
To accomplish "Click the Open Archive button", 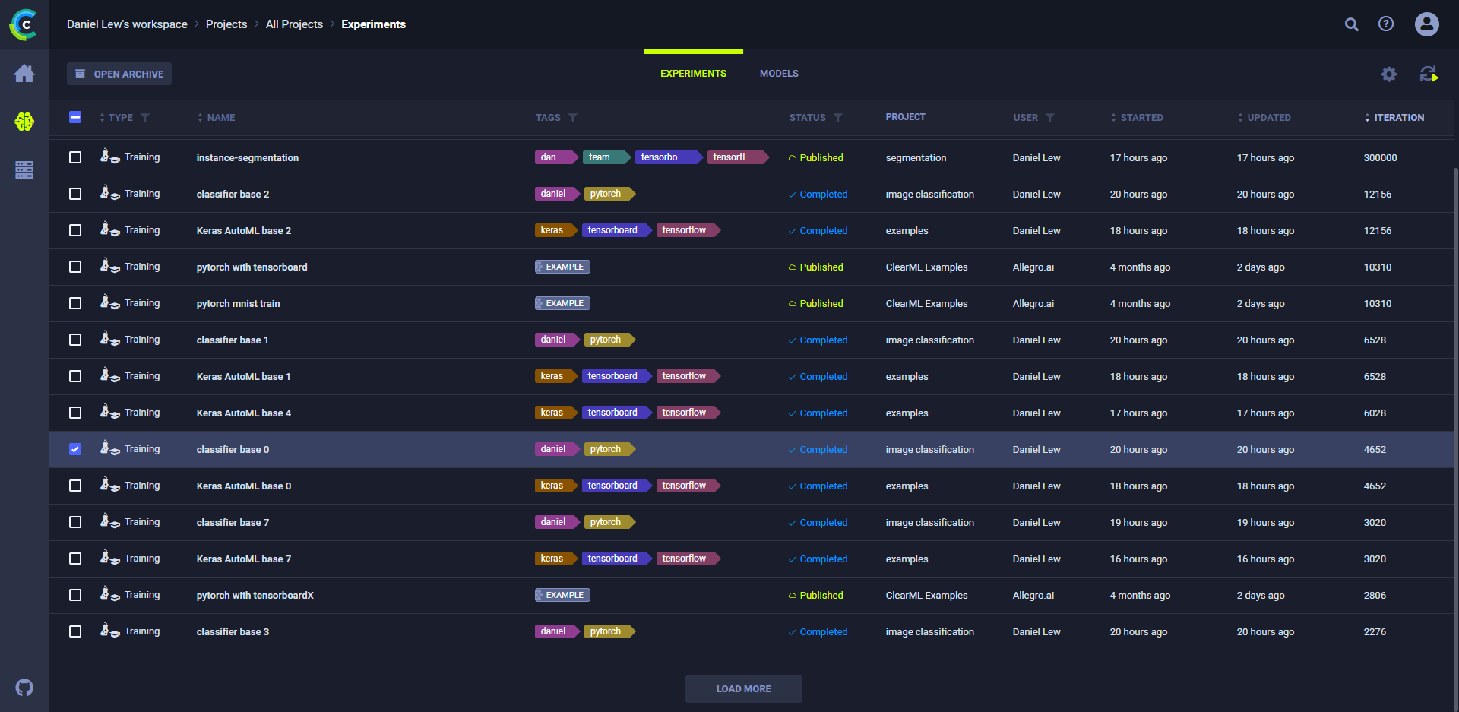I will (119, 74).
